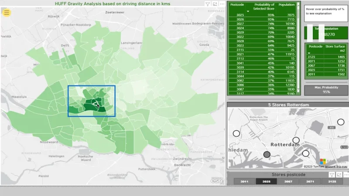The image size is (349, 196).
Task: Click the HUFF Gravity Analysis title
Action: pos(113,4)
